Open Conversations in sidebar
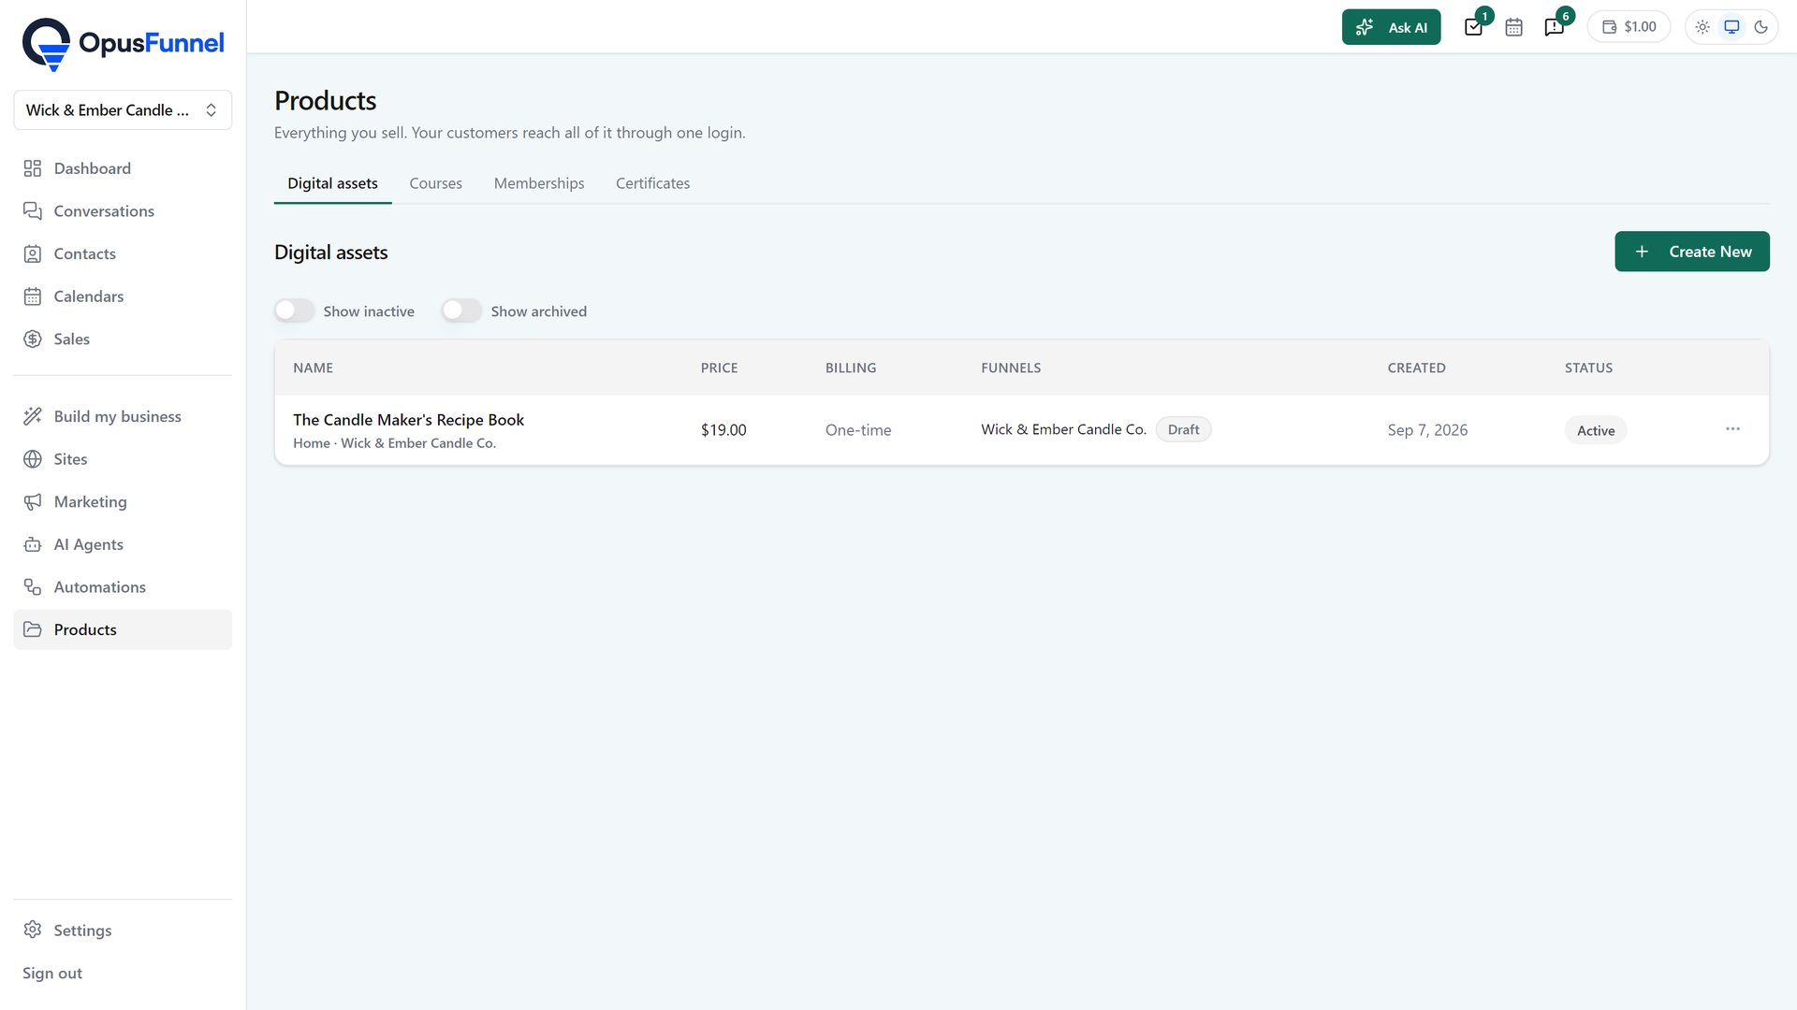 pos(123,211)
